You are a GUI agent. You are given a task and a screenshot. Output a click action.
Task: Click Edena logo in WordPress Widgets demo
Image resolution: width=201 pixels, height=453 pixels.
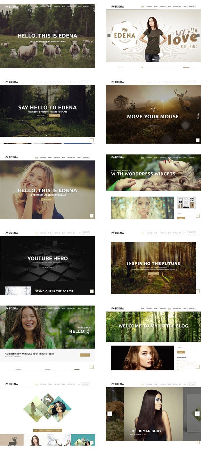coord(117,157)
